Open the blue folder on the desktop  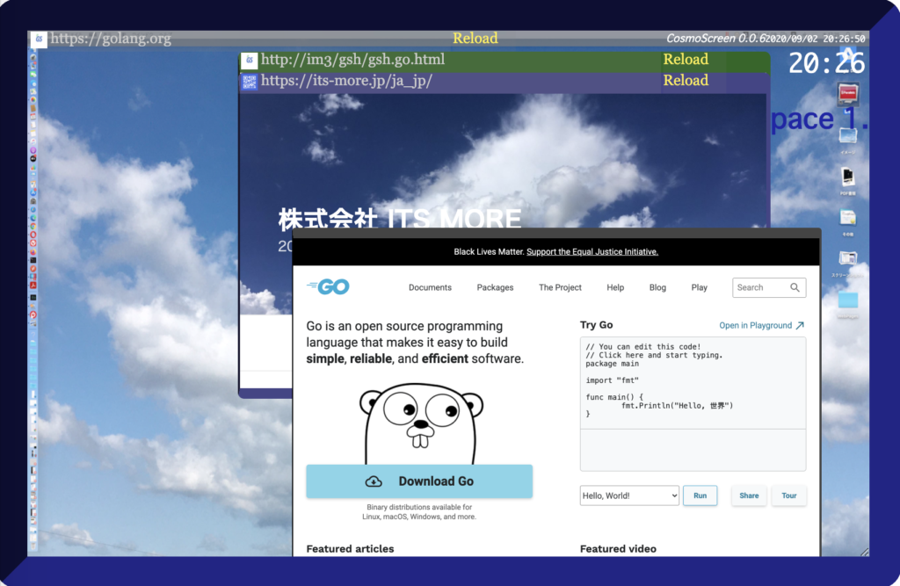[847, 300]
